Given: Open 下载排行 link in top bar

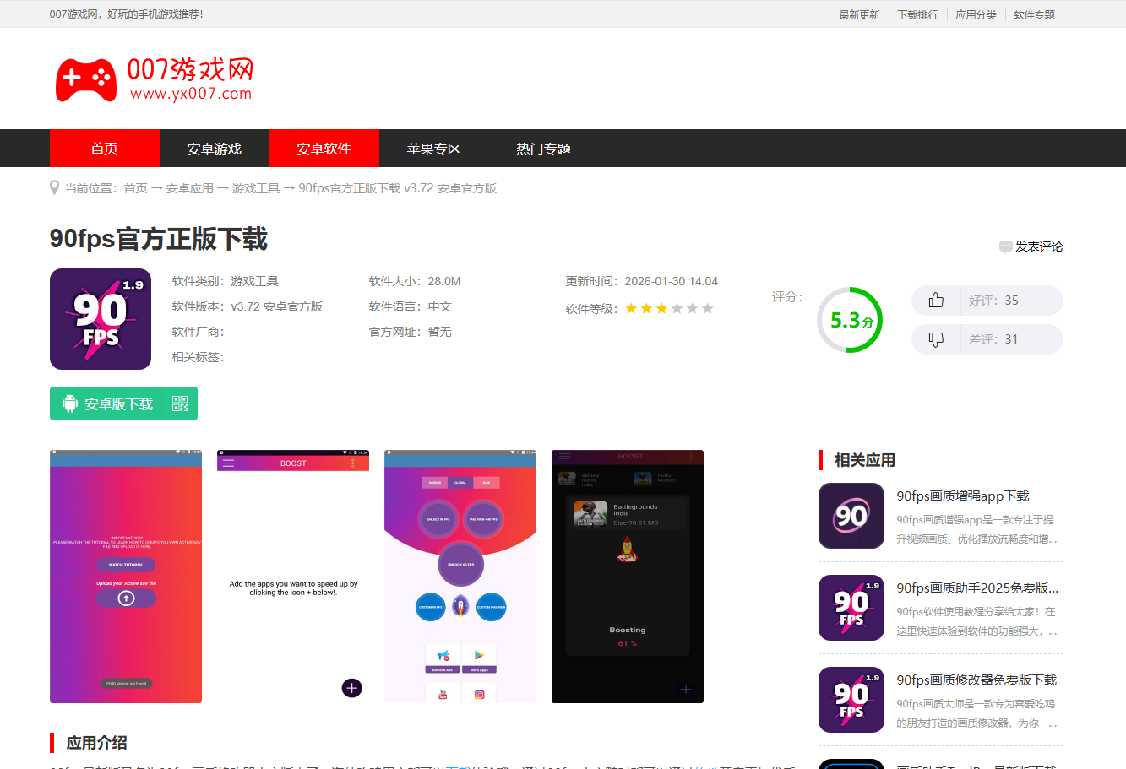Looking at the screenshot, I should (x=917, y=14).
